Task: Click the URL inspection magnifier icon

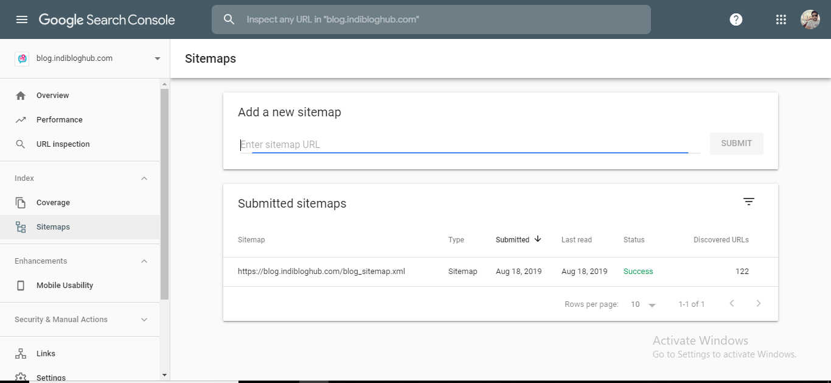Action: click(21, 144)
